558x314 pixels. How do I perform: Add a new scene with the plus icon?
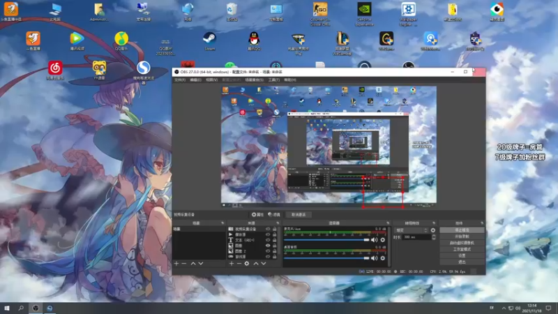pos(176,264)
